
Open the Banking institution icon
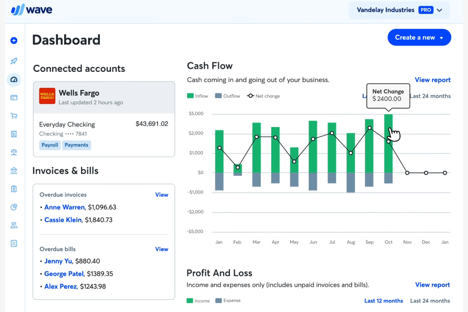pyautogui.click(x=14, y=170)
